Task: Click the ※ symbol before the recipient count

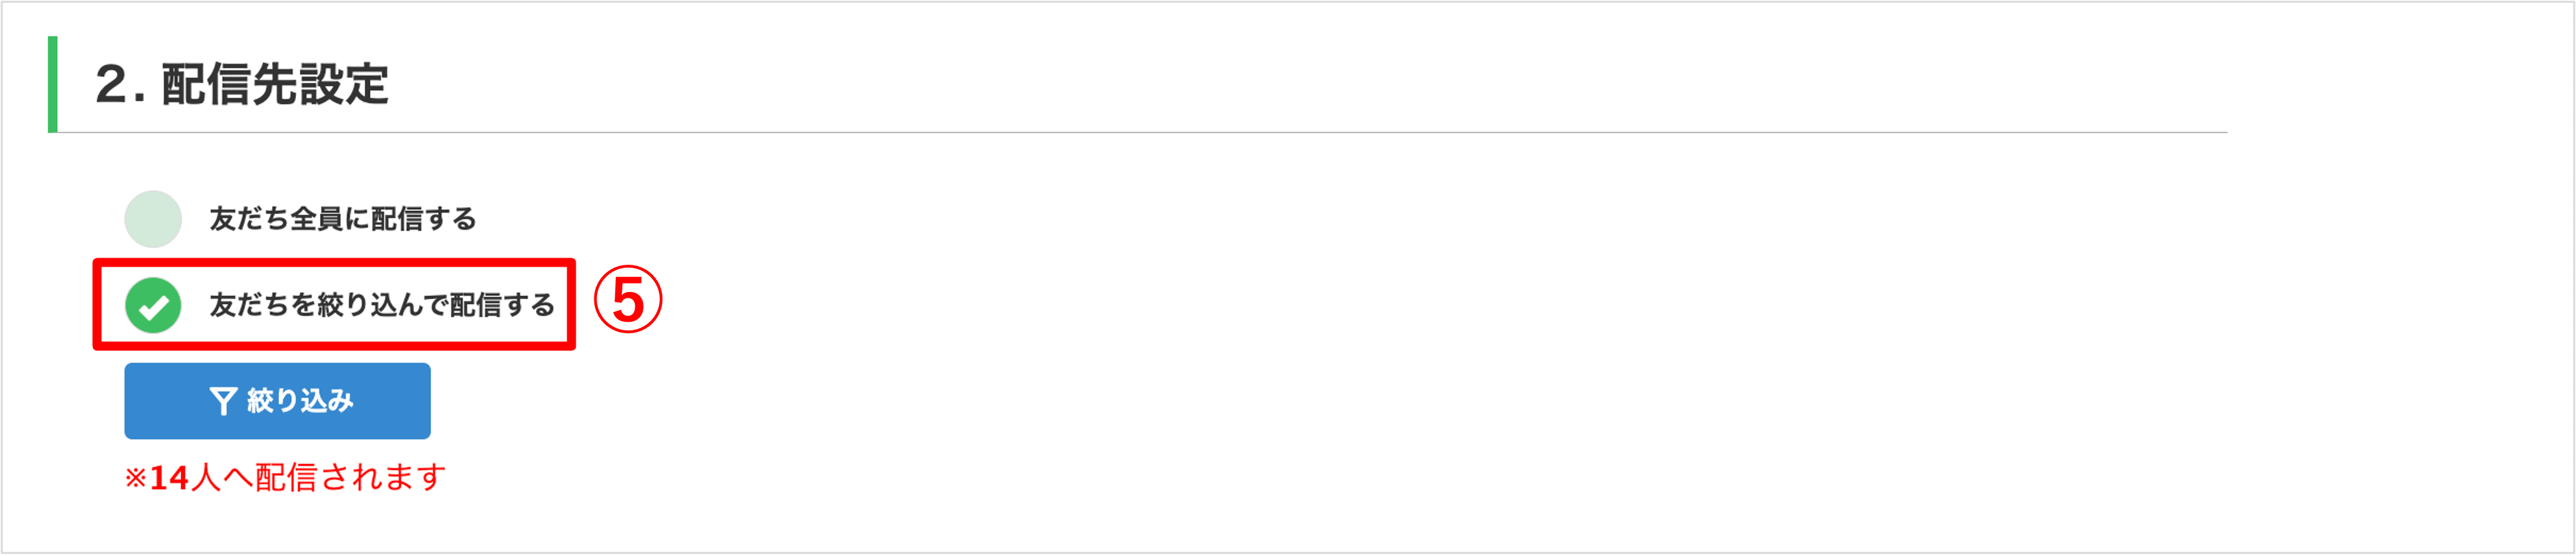Action: 135,478
